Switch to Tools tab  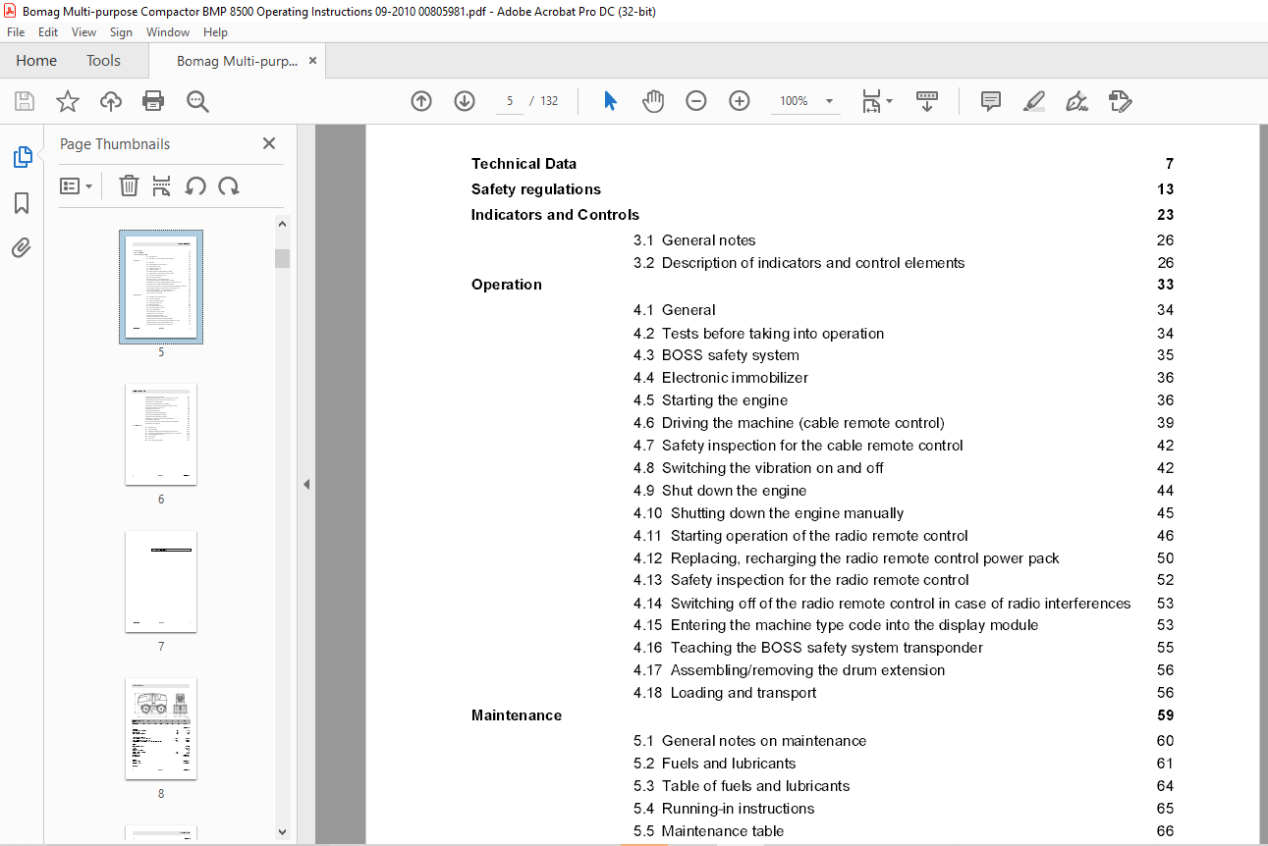(x=103, y=61)
